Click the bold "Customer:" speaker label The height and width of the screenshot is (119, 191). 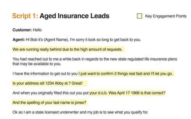[22, 30]
